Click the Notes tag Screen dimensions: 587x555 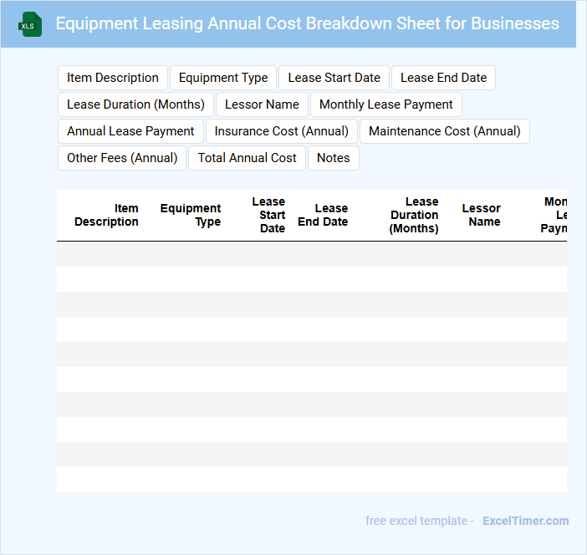(333, 158)
